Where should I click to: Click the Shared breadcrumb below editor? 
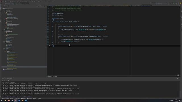[50, 76]
